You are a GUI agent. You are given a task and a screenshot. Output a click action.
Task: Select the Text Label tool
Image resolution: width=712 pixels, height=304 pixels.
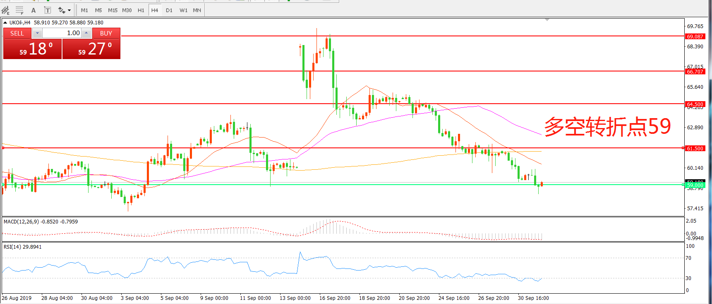pyautogui.click(x=48, y=10)
